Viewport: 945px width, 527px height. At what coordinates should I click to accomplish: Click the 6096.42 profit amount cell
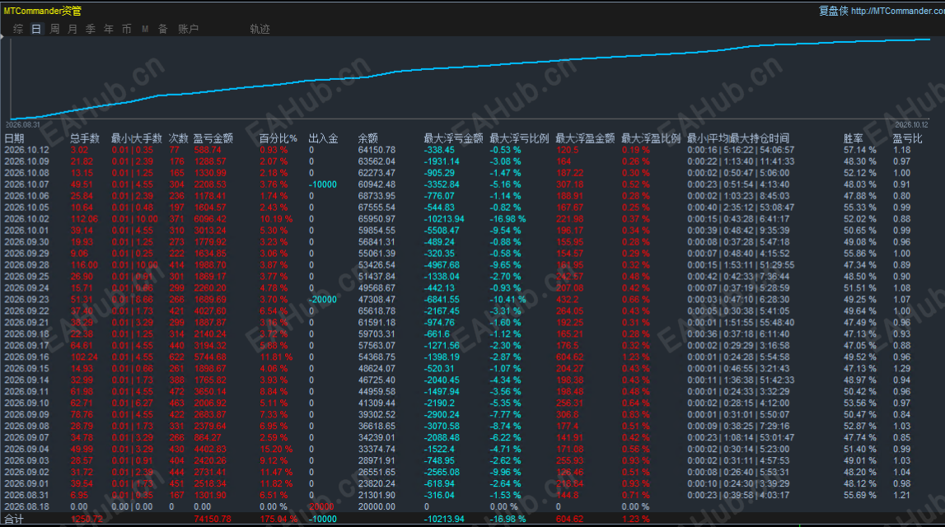pos(210,219)
